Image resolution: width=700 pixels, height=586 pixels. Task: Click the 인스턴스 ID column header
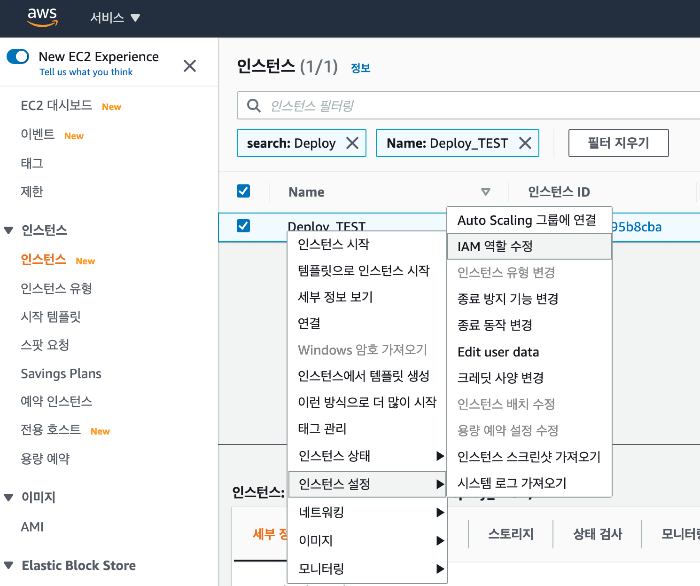coord(559,192)
